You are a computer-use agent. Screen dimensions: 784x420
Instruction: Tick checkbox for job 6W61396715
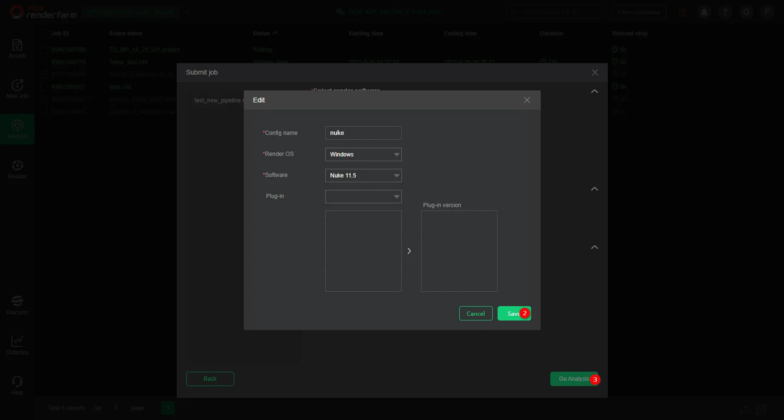(x=44, y=62)
